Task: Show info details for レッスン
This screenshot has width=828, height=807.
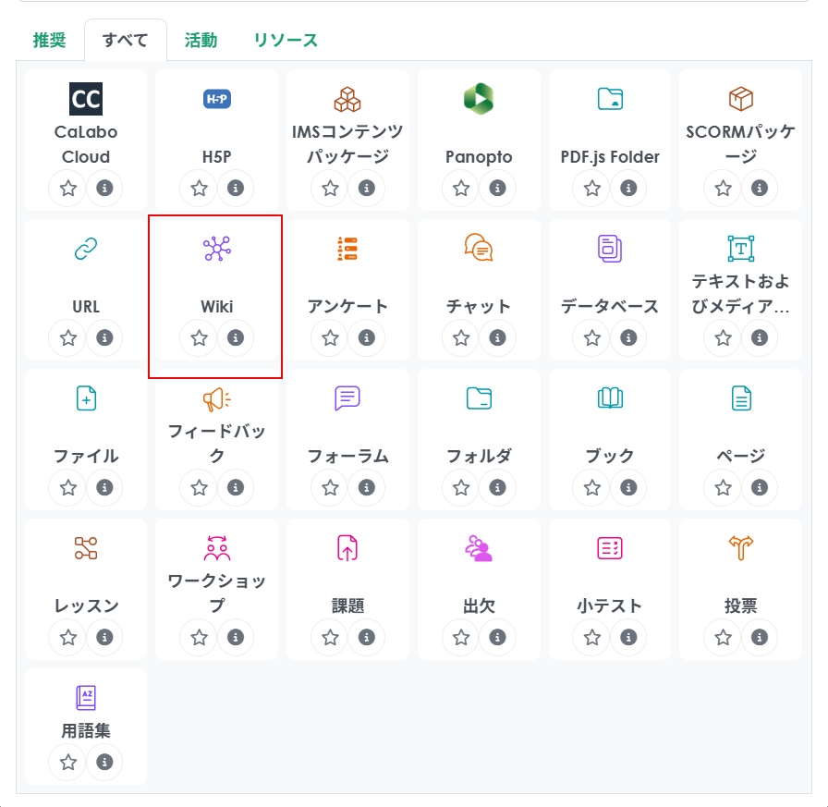Action: tap(104, 638)
